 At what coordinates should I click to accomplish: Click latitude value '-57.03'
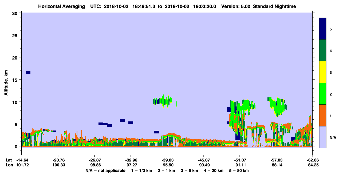pyautogui.click(x=276, y=160)
